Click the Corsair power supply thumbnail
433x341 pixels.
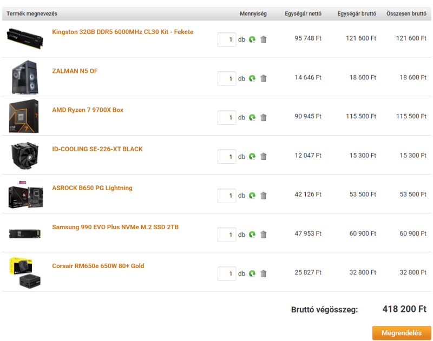25,272
